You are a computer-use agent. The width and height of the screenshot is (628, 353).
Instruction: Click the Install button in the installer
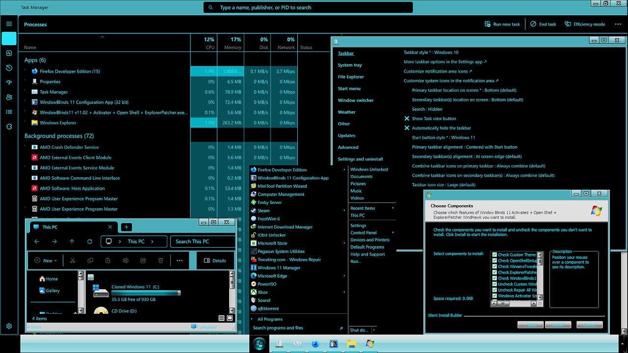pyautogui.click(x=558, y=325)
